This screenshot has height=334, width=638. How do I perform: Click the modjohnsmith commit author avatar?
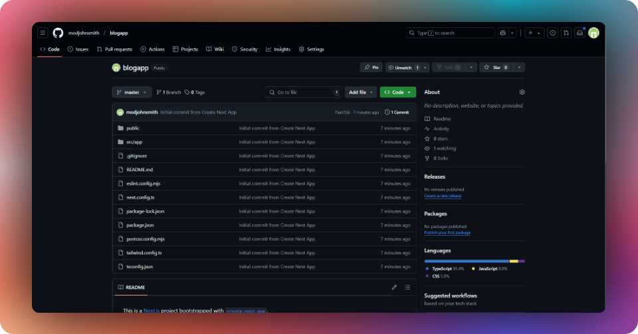120,112
